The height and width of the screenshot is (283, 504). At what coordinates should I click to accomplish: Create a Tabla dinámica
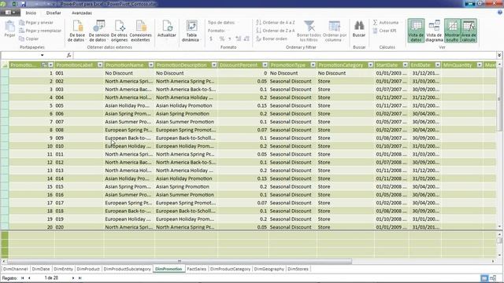coord(191,31)
